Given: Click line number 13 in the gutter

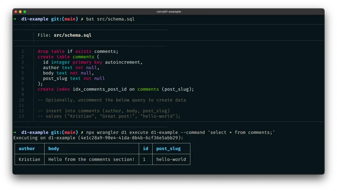Looking at the screenshot, I should [x=21, y=116].
